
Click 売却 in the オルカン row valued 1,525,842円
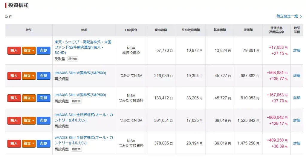(44, 121)
